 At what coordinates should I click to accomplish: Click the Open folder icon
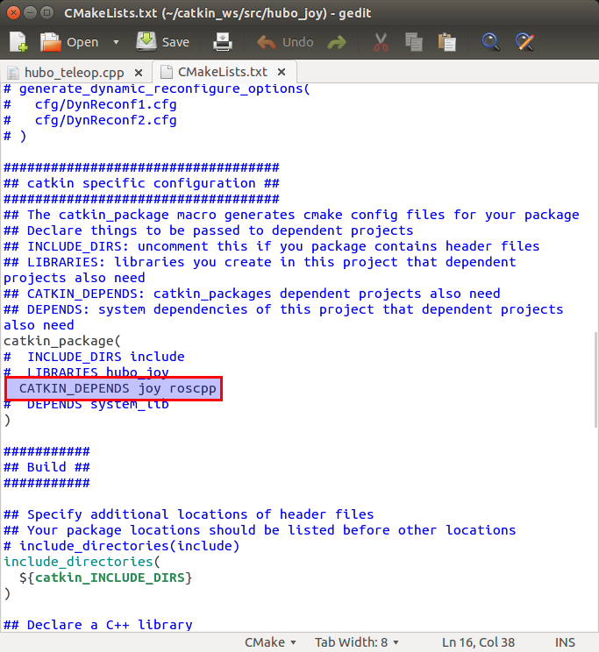[50, 42]
